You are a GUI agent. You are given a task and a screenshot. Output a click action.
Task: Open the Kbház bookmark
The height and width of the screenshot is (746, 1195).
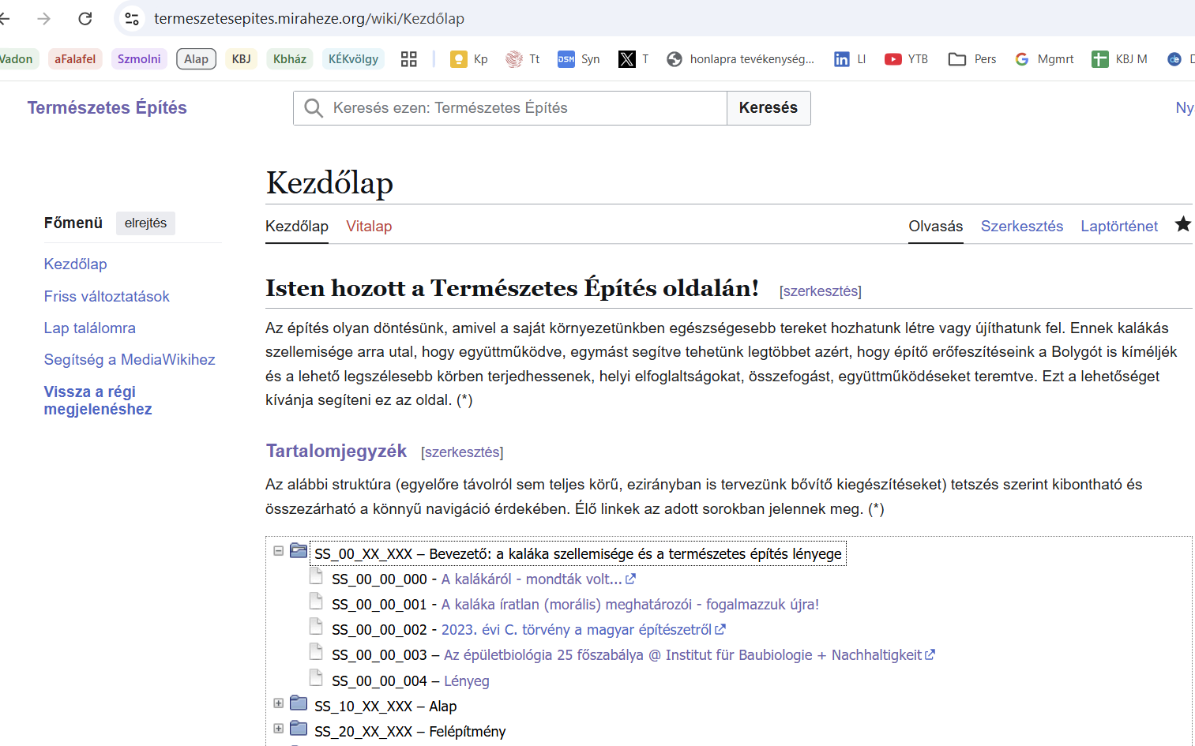pyautogui.click(x=290, y=59)
